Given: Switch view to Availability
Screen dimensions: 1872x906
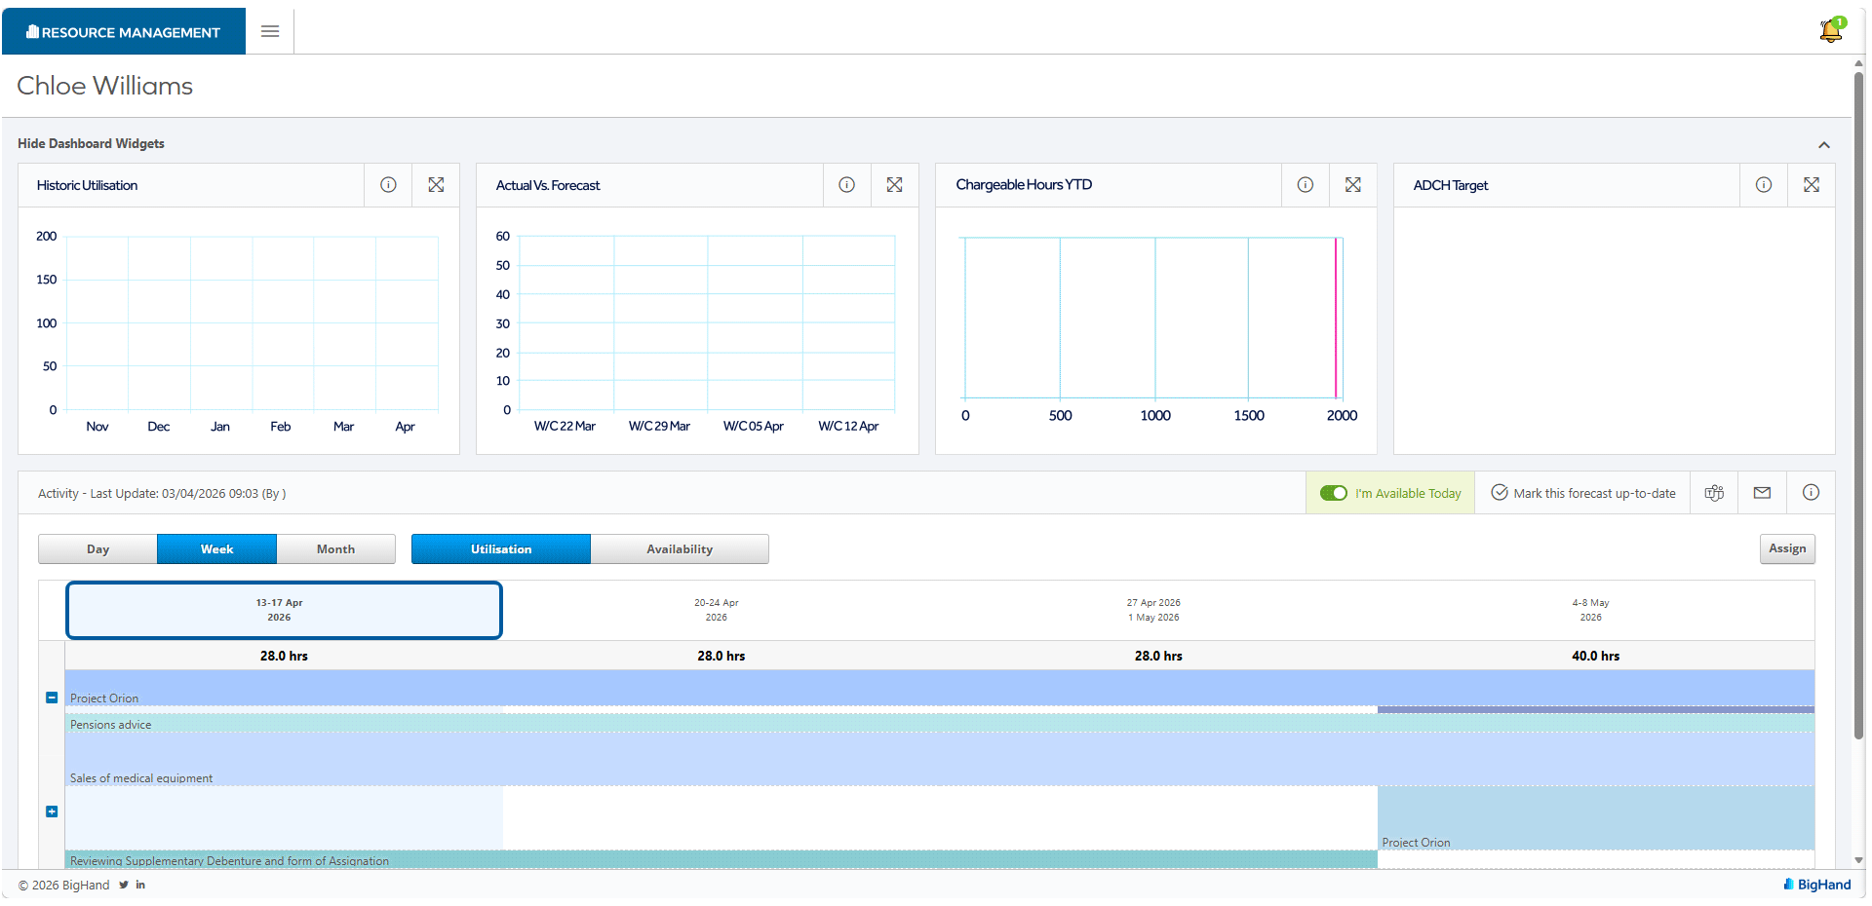Looking at the screenshot, I should click(680, 549).
